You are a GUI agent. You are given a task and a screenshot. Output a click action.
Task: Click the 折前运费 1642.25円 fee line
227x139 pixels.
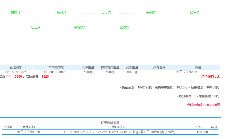click(x=169, y=87)
